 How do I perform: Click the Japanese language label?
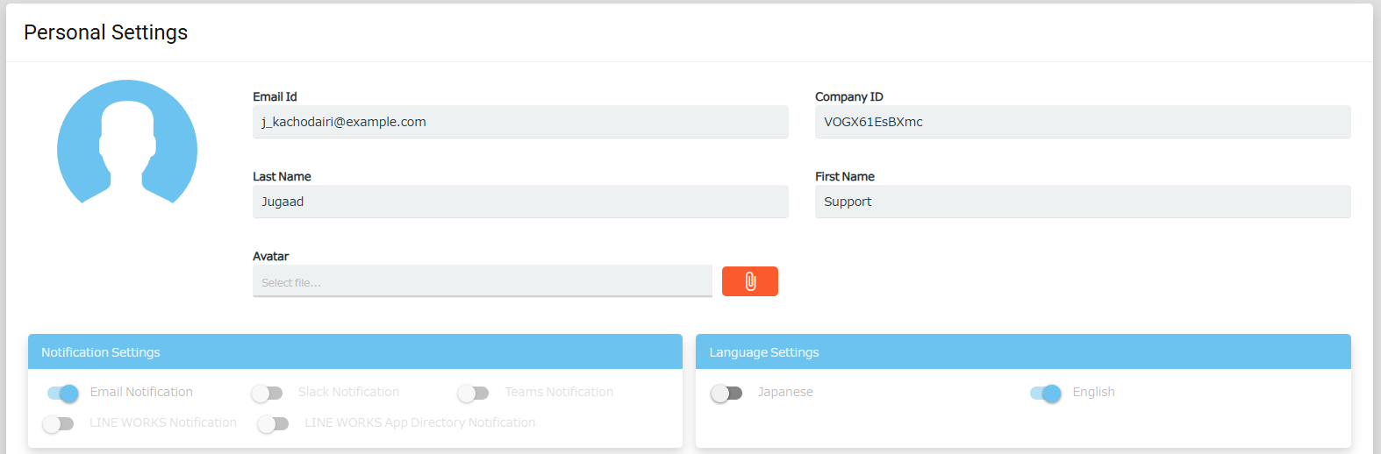785,392
